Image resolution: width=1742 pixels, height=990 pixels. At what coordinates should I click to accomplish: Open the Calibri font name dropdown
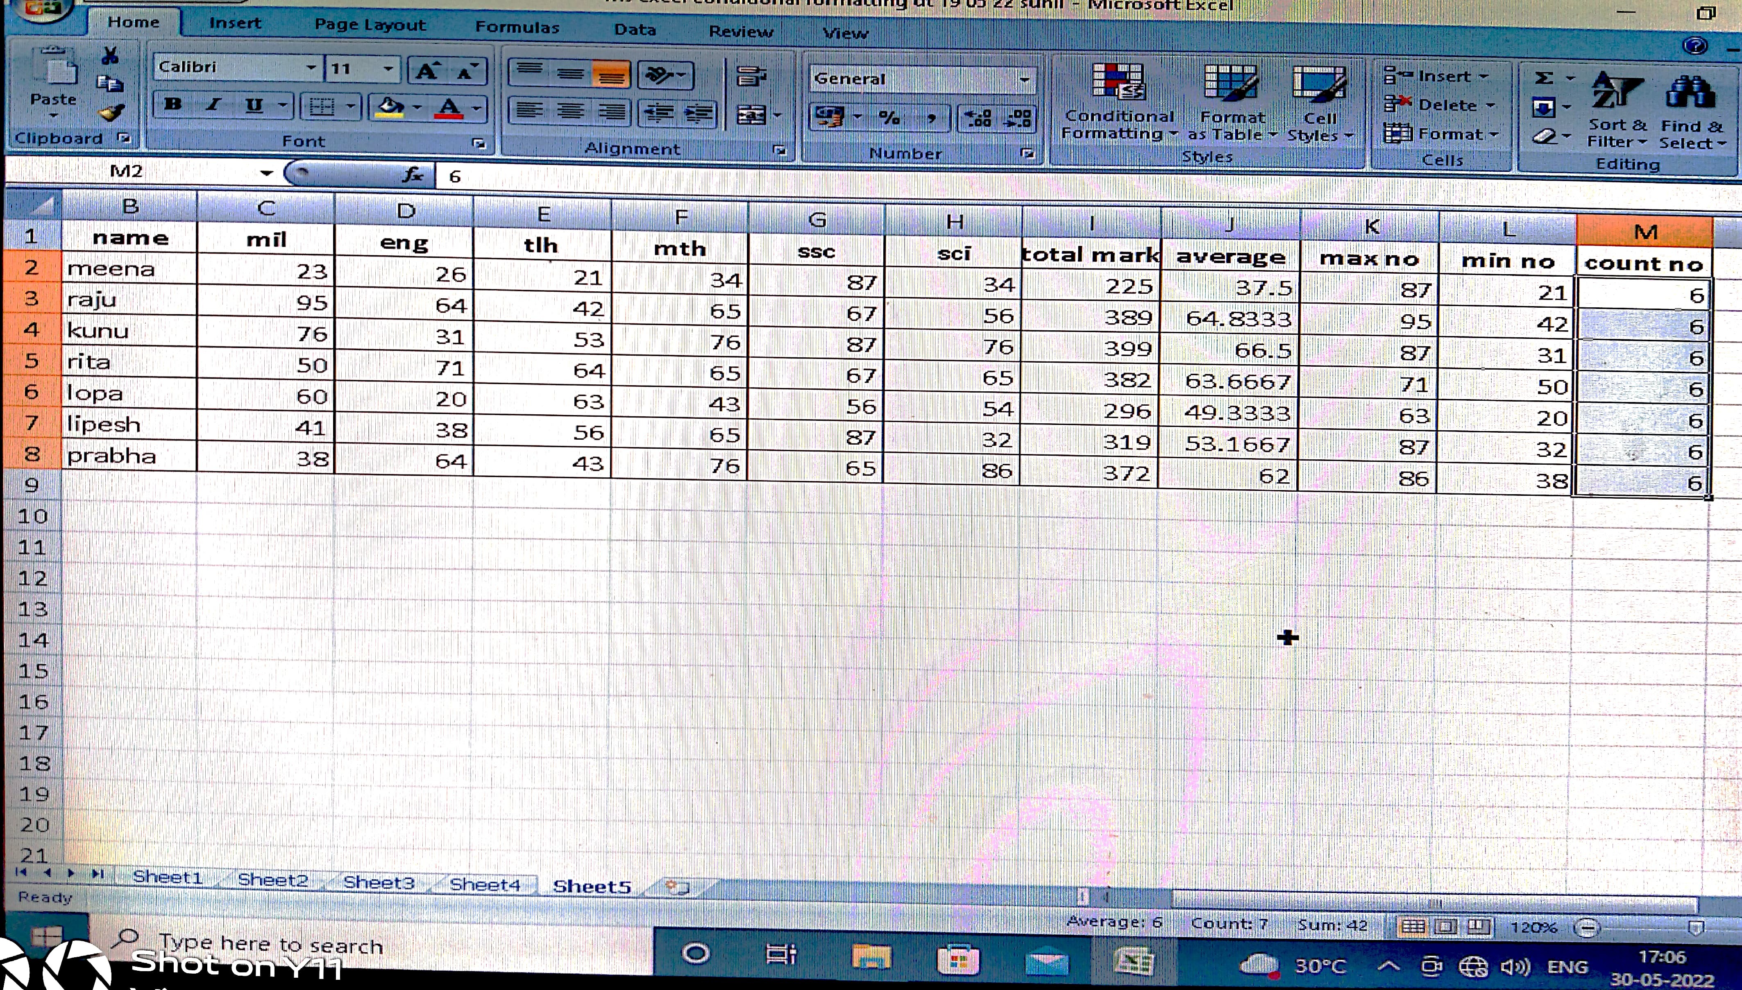click(x=311, y=67)
